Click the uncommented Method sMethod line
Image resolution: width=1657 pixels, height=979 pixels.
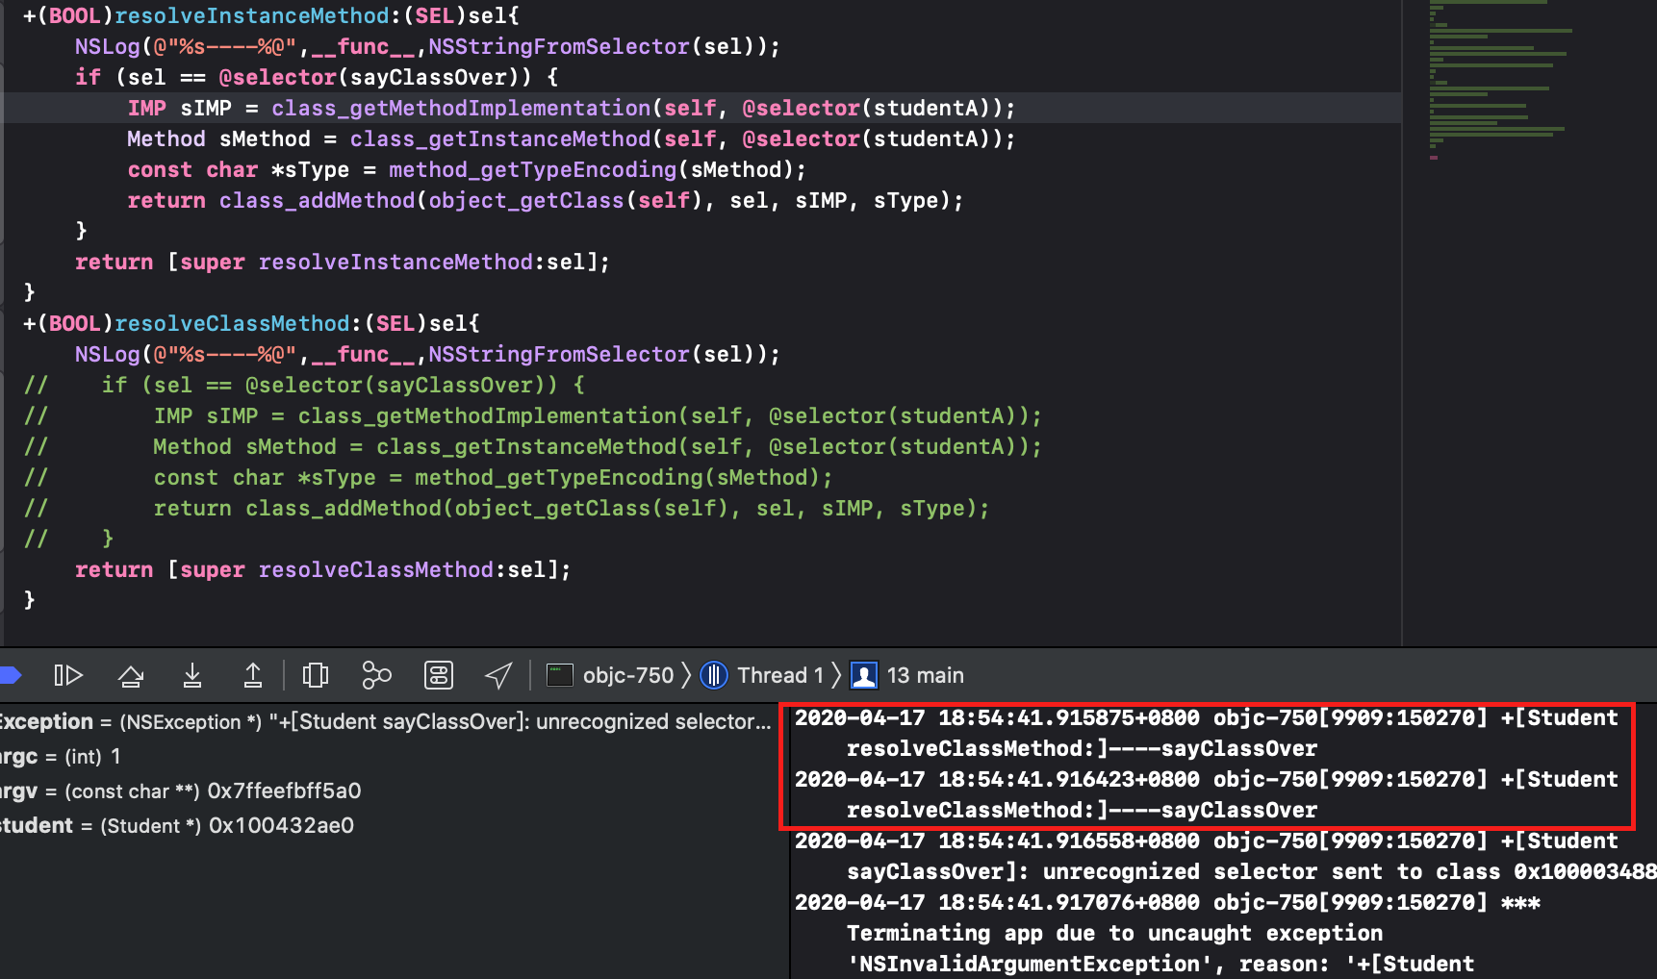tap(572, 138)
